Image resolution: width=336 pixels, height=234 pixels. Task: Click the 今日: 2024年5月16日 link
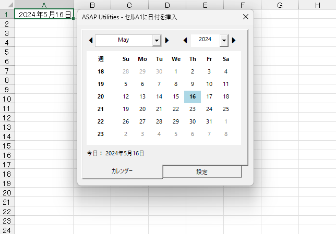tap(115, 153)
